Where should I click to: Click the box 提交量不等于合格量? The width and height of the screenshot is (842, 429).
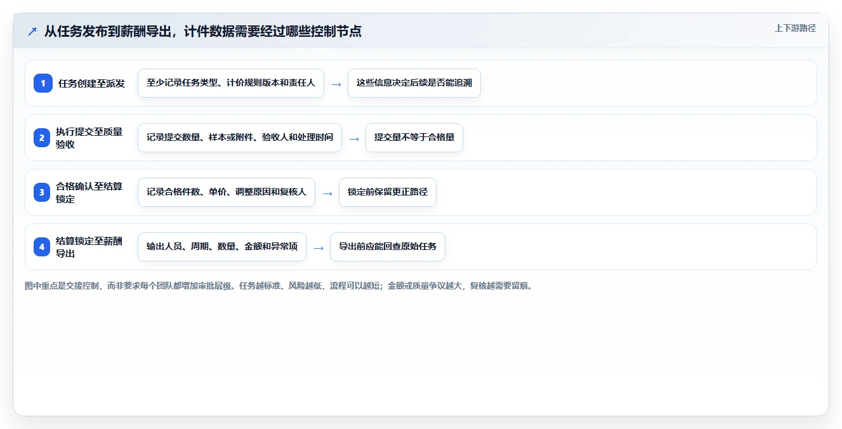point(414,138)
